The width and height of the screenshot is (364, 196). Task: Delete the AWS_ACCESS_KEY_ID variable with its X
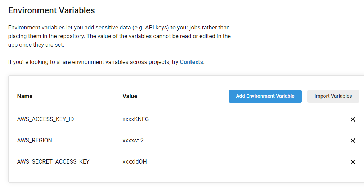pos(352,119)
